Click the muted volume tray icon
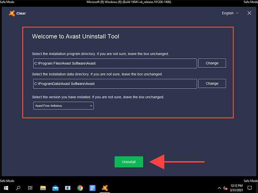The height and width of the screenshot is (193, 258). click(225, 188)
